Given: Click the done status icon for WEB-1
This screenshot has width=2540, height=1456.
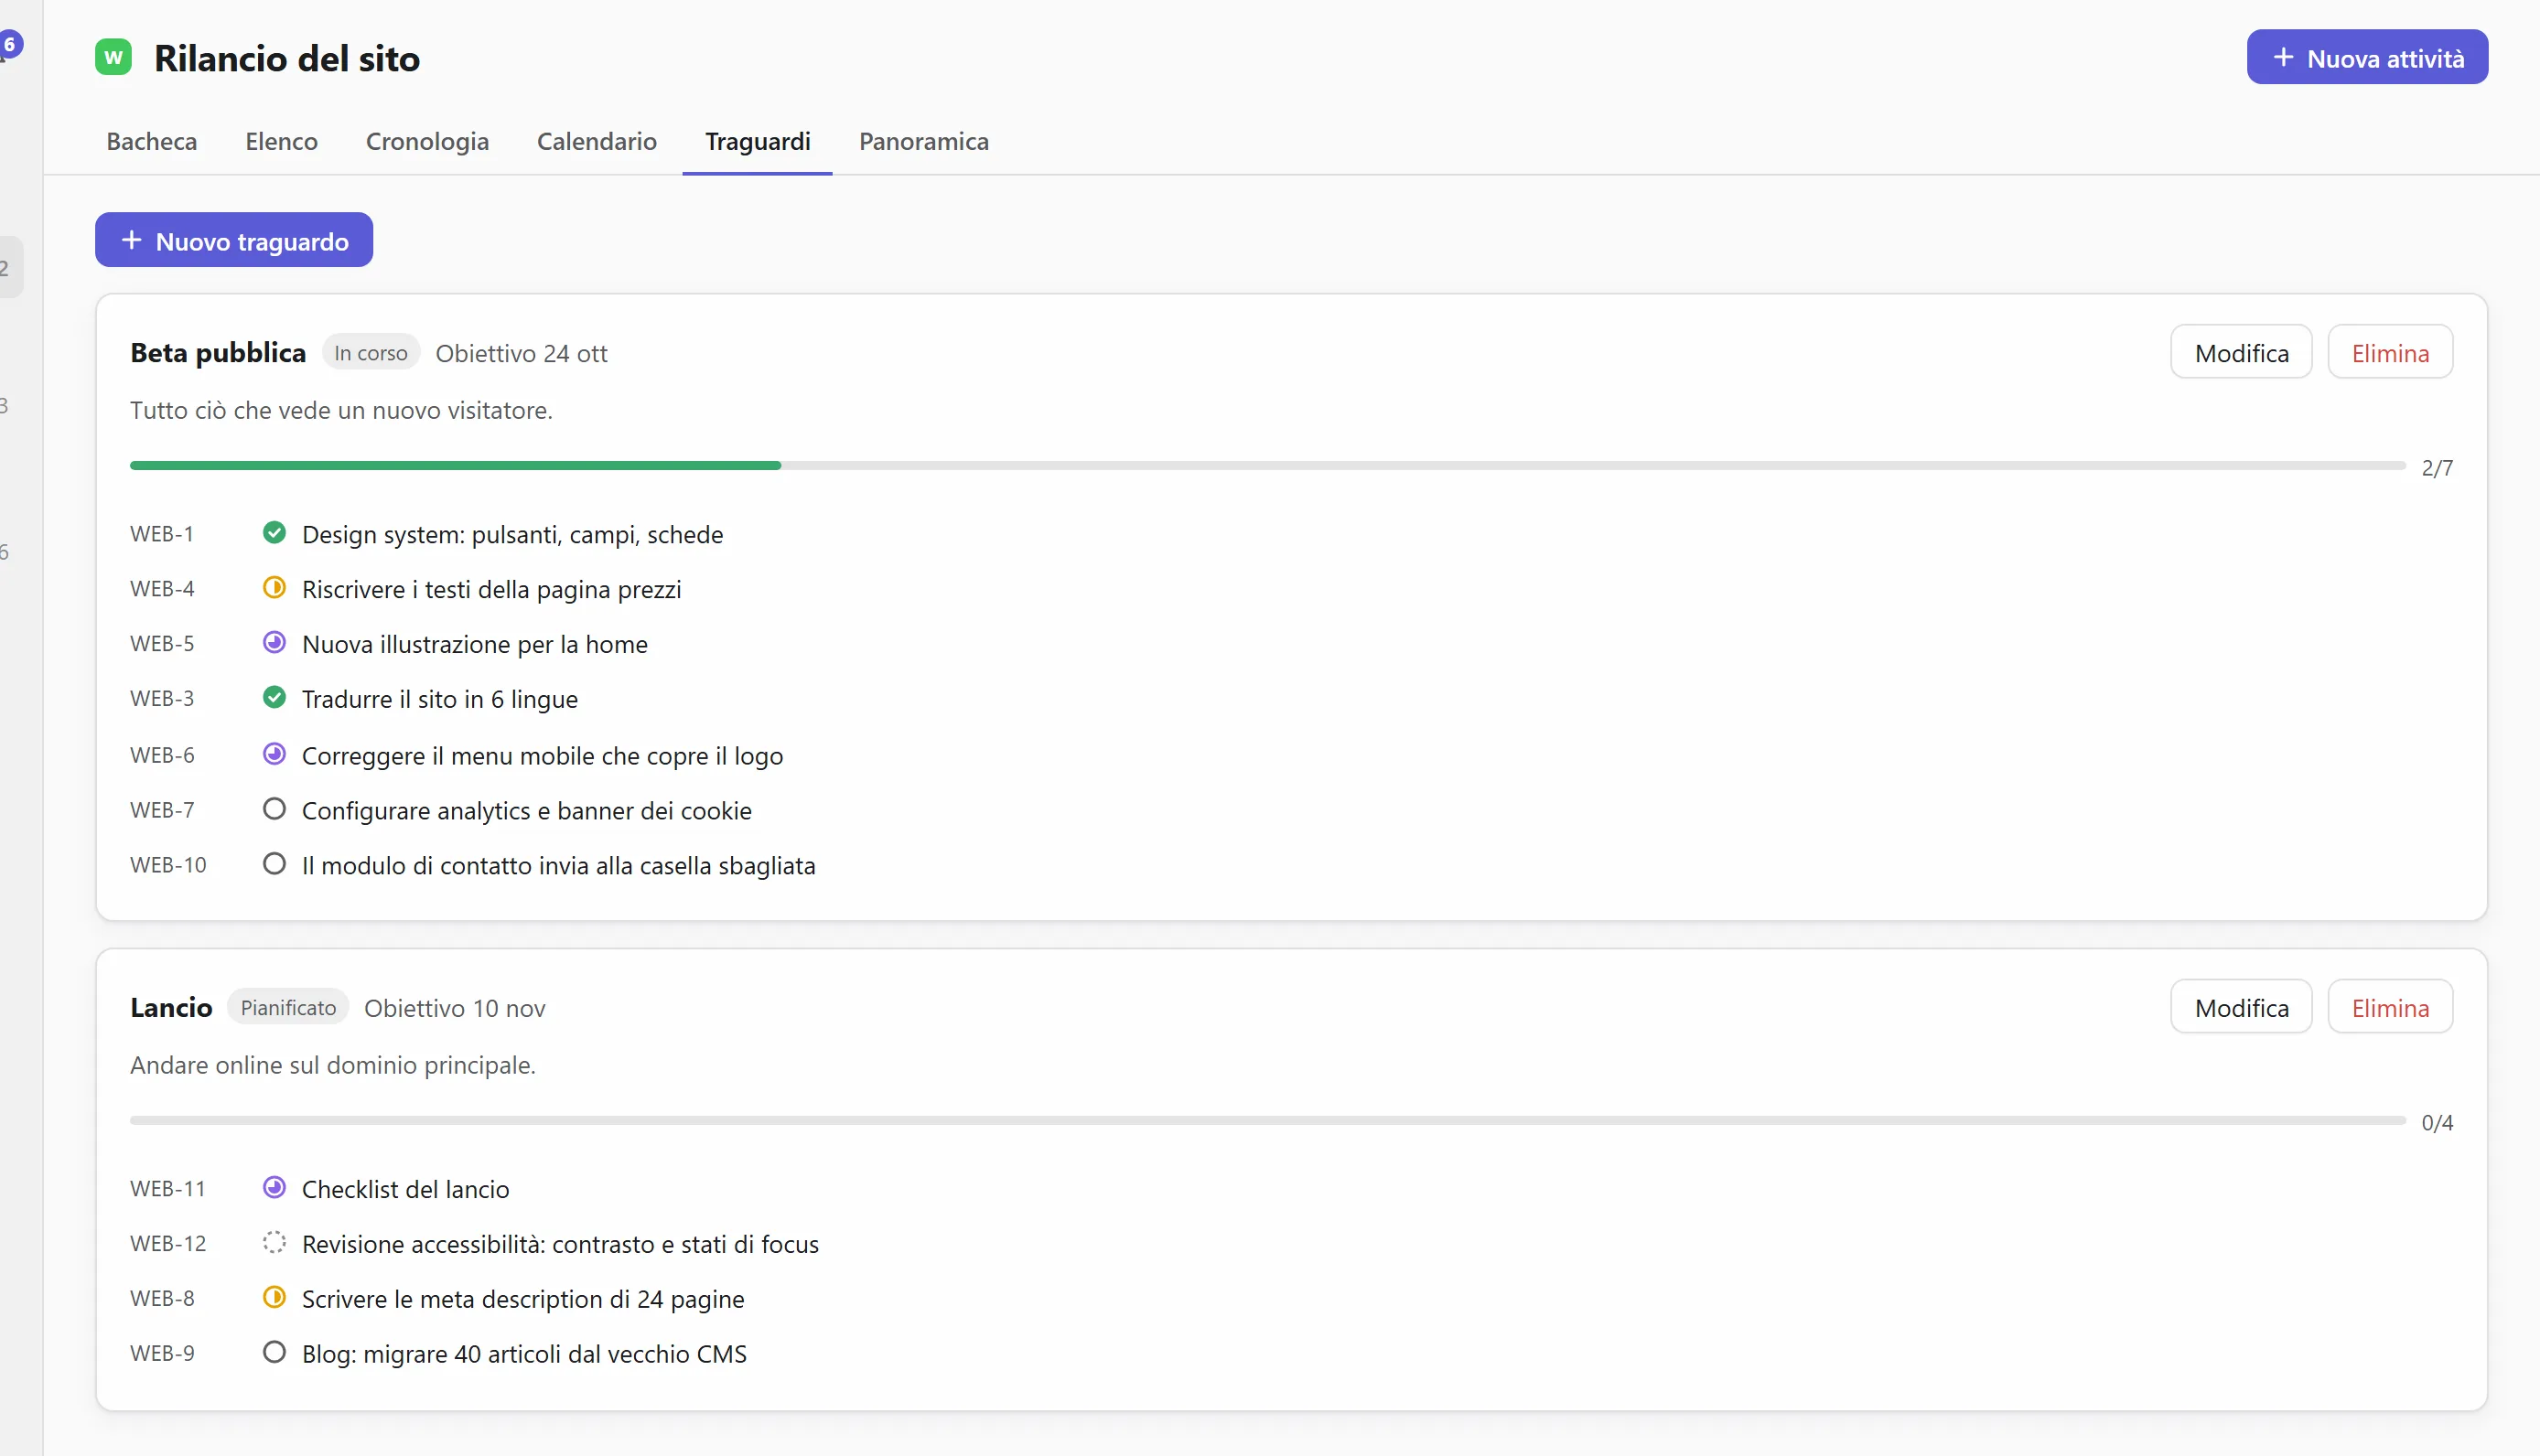Looking at the screenshot, I should point(274,533).
